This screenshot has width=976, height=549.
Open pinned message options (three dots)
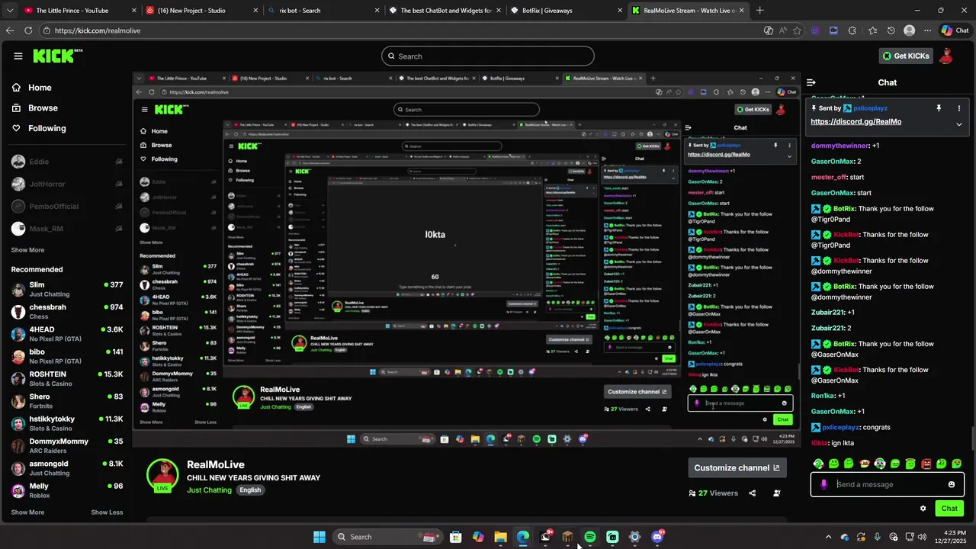pyautogui.click(x=959, y=108)
